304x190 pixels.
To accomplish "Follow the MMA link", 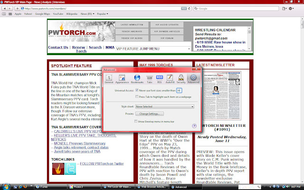I will point(110,47).
